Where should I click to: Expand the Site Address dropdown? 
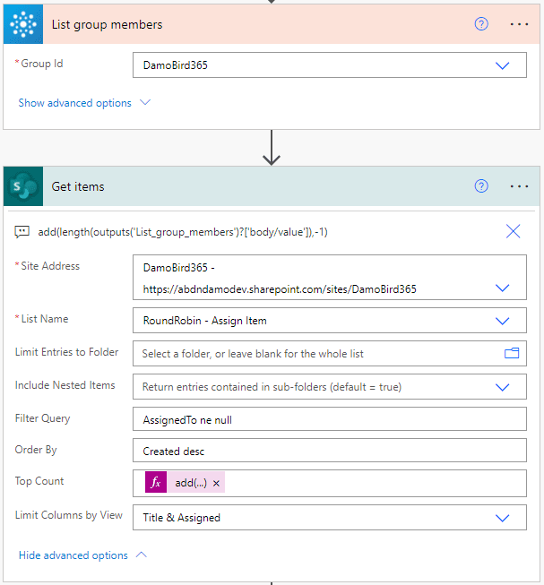(x=502, y=288)
